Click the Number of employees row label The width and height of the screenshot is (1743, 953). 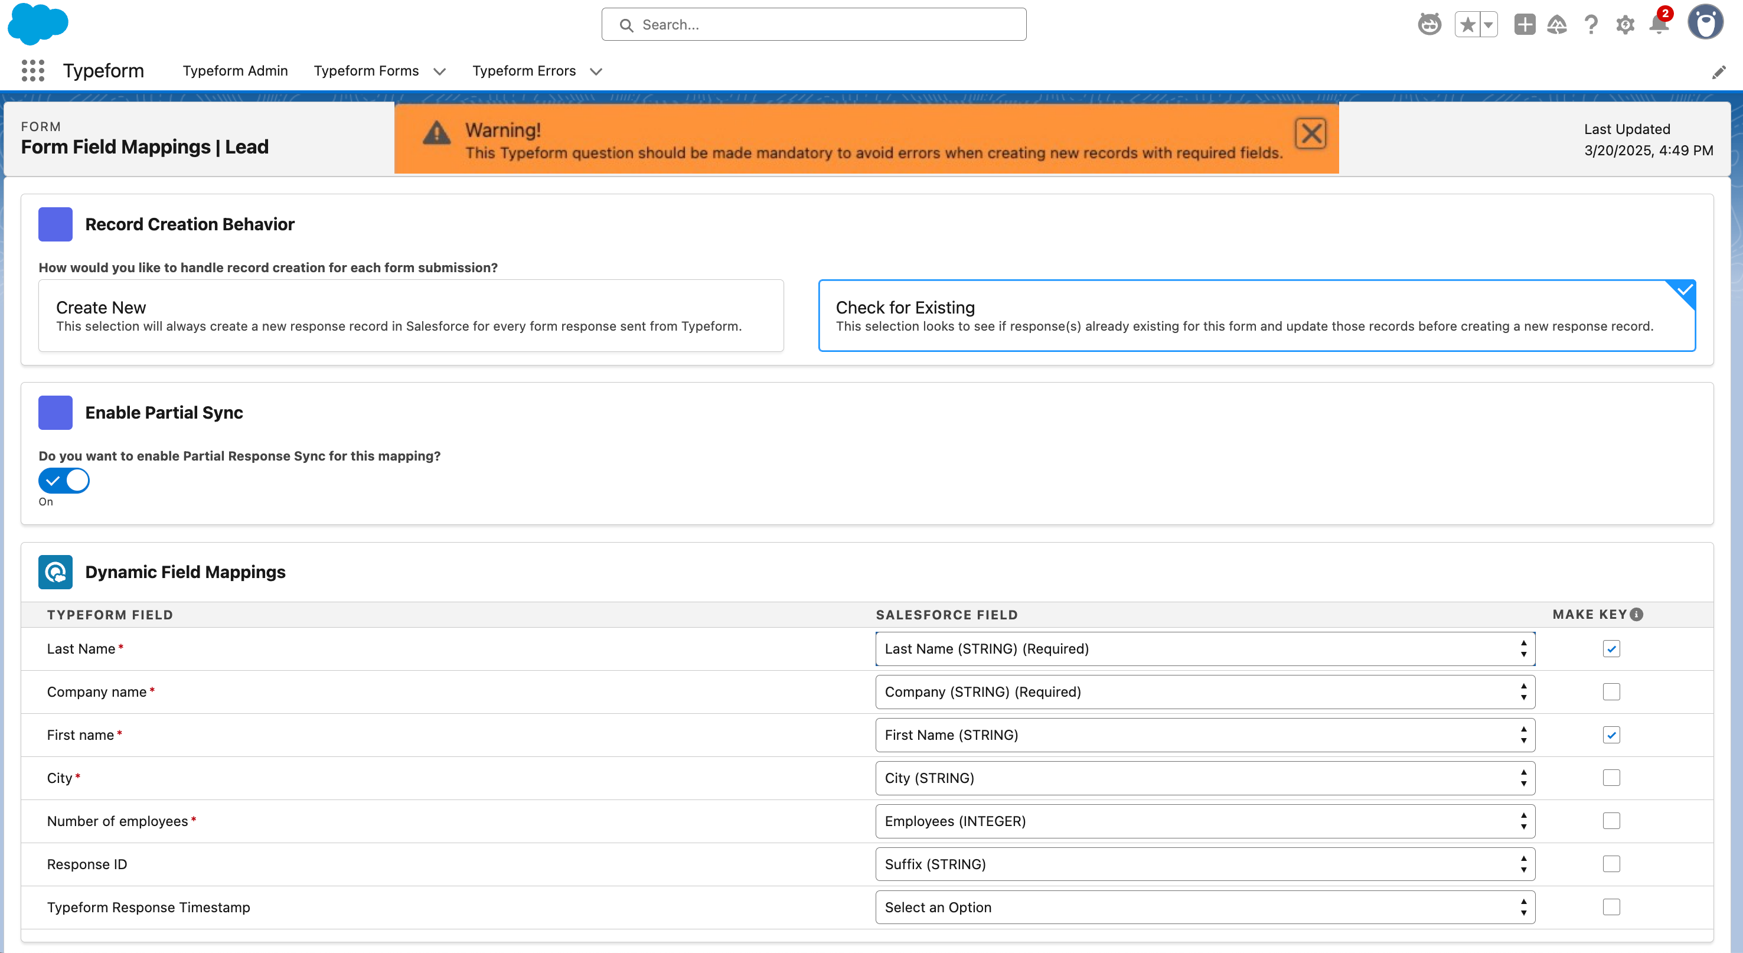click(117, 821)
